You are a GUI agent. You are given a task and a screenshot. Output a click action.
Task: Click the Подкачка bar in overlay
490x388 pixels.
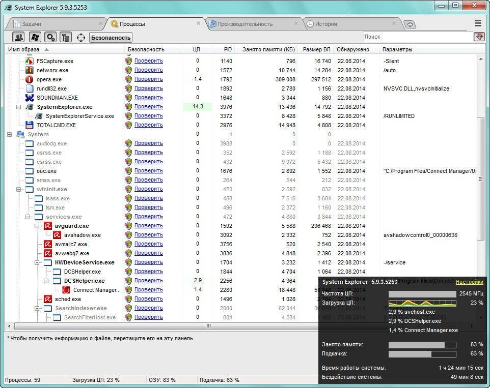tap(422, 354)
